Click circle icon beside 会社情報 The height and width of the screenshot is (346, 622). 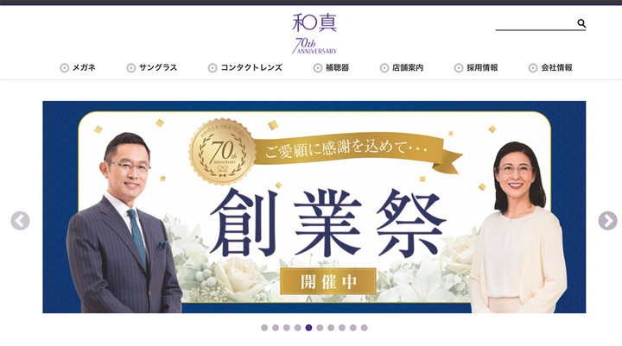tap(533, 68)
